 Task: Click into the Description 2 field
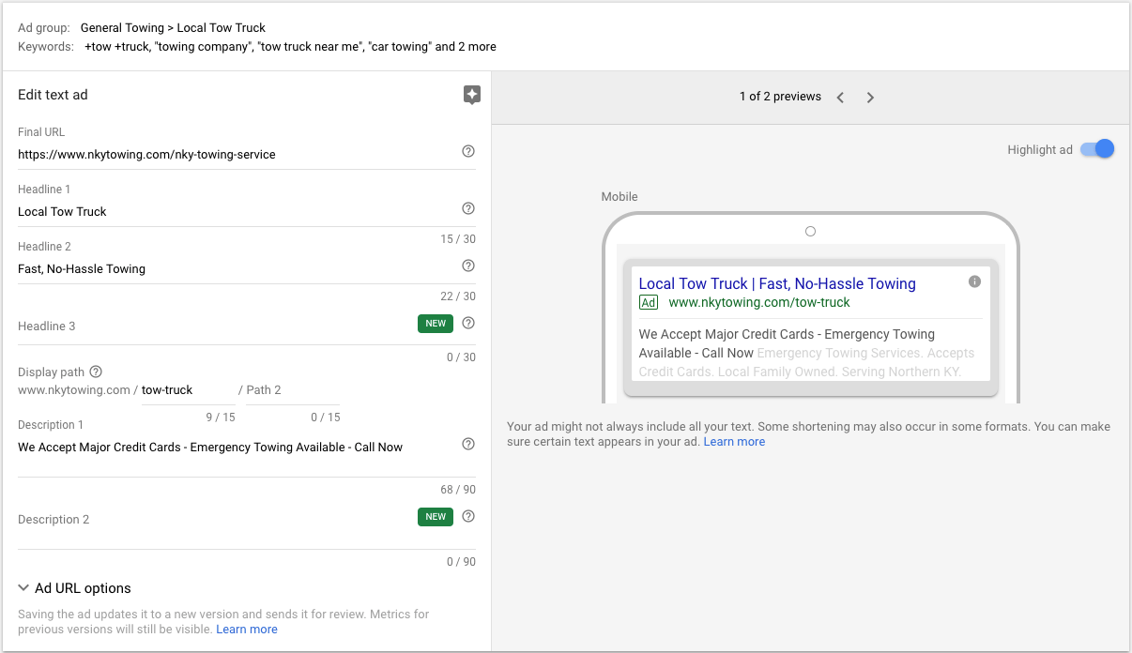point(207,520)
